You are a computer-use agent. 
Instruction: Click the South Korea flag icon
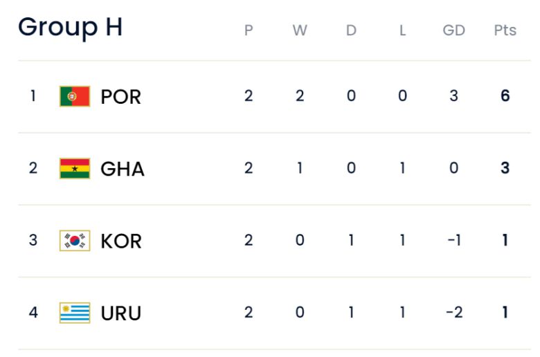[x=75, y=241]
